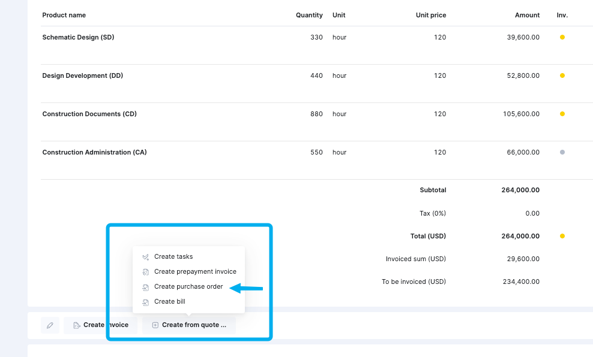Choose Create purchase order from menu

pyautogui.click(x=188, y=287)
